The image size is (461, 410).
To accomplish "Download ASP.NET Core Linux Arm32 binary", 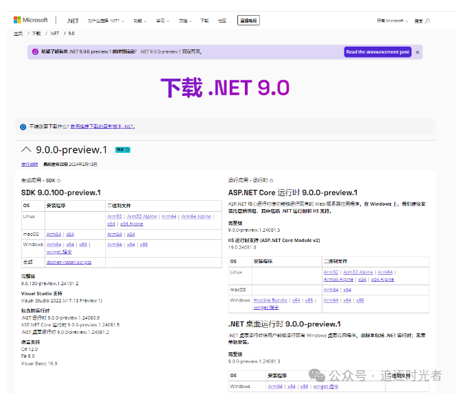I will [x=331, y=272].
